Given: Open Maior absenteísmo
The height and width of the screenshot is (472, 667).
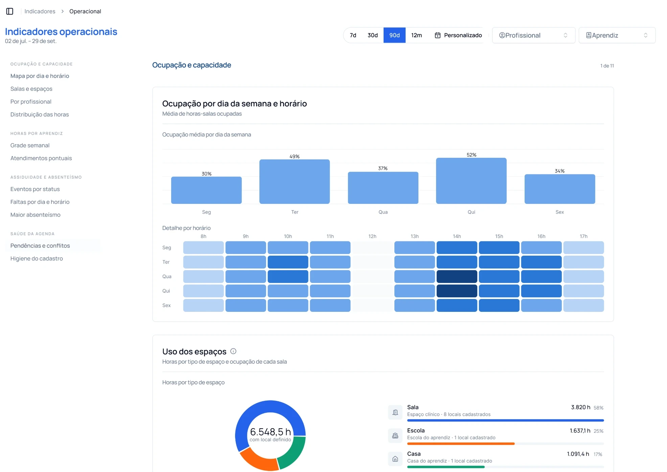Looking at the screenshot, I should click(36, 215).
